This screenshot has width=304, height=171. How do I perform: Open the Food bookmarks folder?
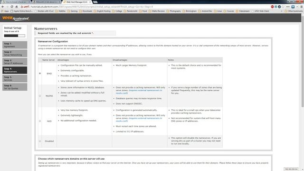[x=143, y=11]
